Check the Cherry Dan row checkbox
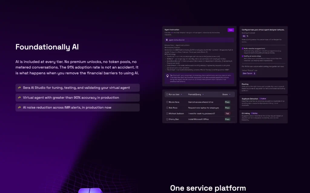 pyautogui.click(x=167, y=119)
